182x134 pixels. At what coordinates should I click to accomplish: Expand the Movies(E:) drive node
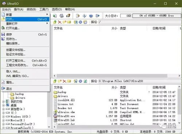point(3,120)
